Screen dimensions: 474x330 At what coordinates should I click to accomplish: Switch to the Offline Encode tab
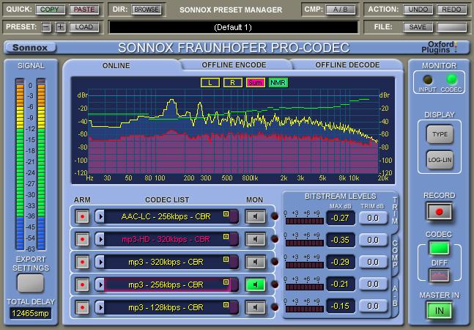(234, 65)
